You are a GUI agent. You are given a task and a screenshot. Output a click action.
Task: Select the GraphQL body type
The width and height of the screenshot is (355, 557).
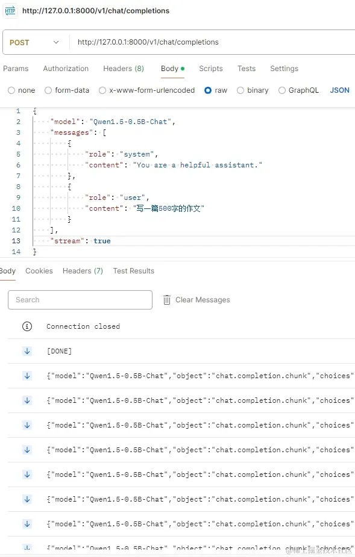[281, 90]
